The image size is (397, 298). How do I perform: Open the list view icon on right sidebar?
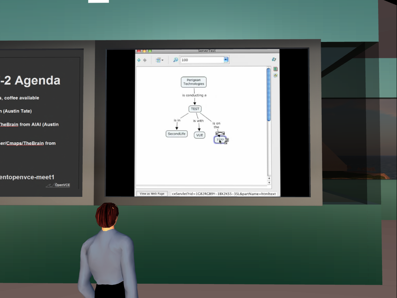275,69
